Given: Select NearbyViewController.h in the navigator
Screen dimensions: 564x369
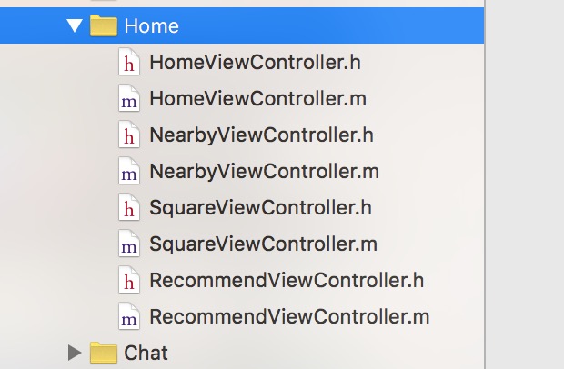Looking at the screenshot, I should [x=261, y=136].
